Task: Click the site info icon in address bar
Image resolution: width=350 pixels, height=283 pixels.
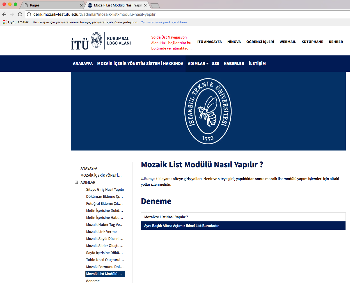Action: click(x=29, y=14)
